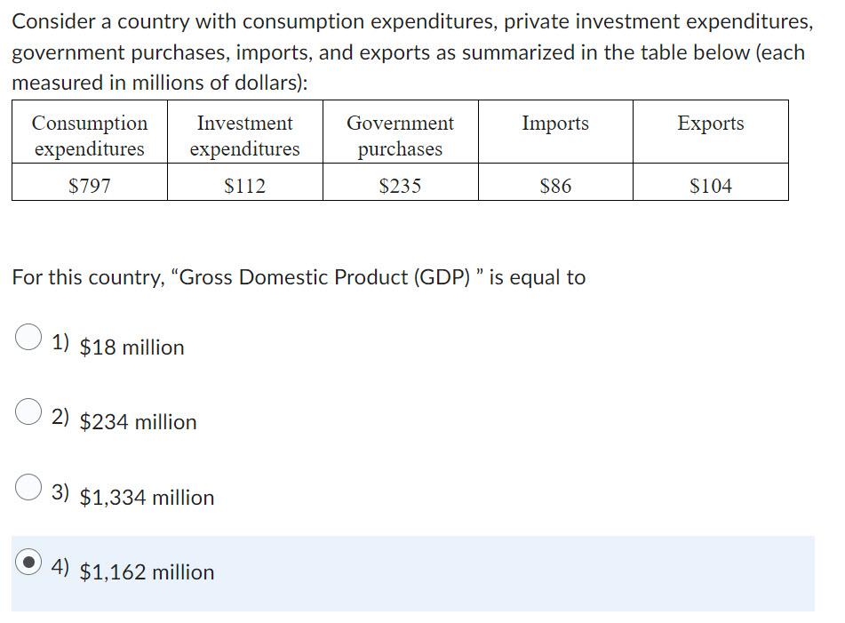Click the Investment expenditures column header

point(244,135)
